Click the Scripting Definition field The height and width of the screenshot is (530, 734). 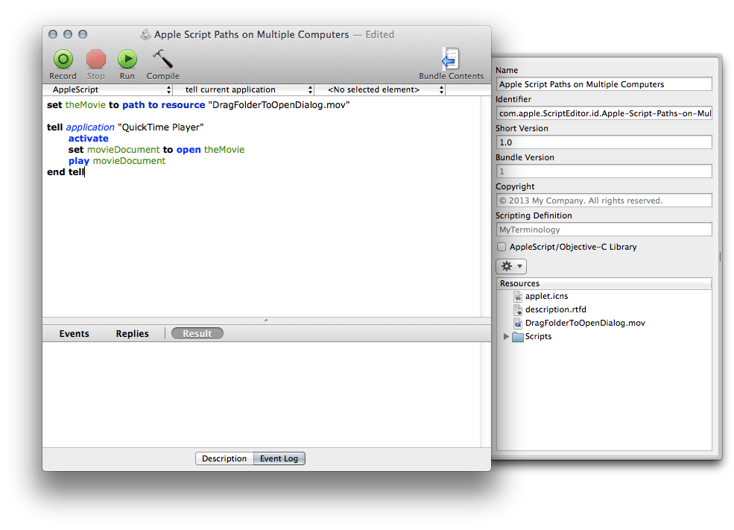pos(604,230)
